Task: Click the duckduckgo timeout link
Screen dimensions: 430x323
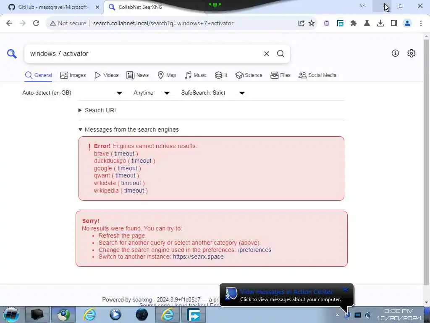Action: tap(141, 161)
